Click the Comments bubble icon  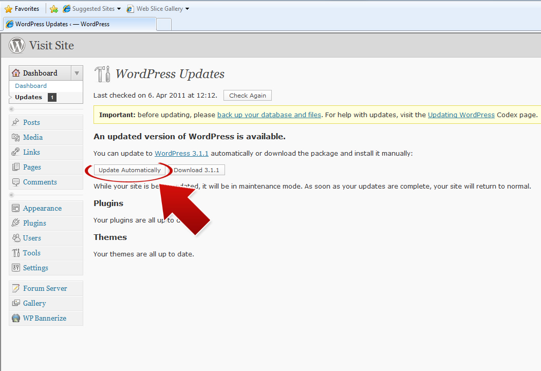tap(15, 182)
